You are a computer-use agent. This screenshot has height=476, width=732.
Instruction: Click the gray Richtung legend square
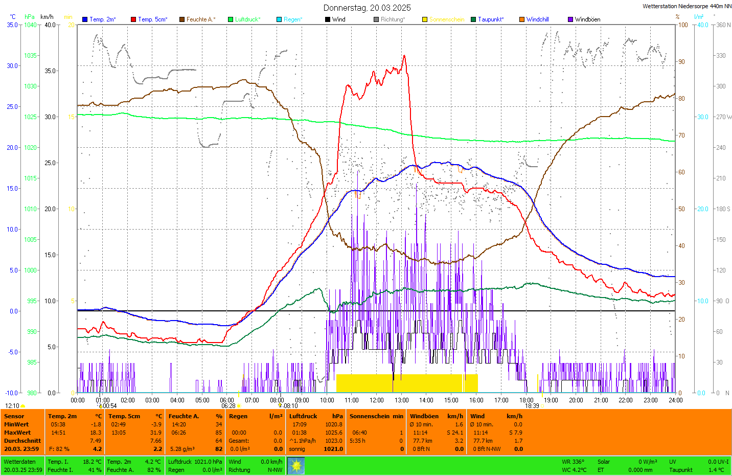[376, 19]
